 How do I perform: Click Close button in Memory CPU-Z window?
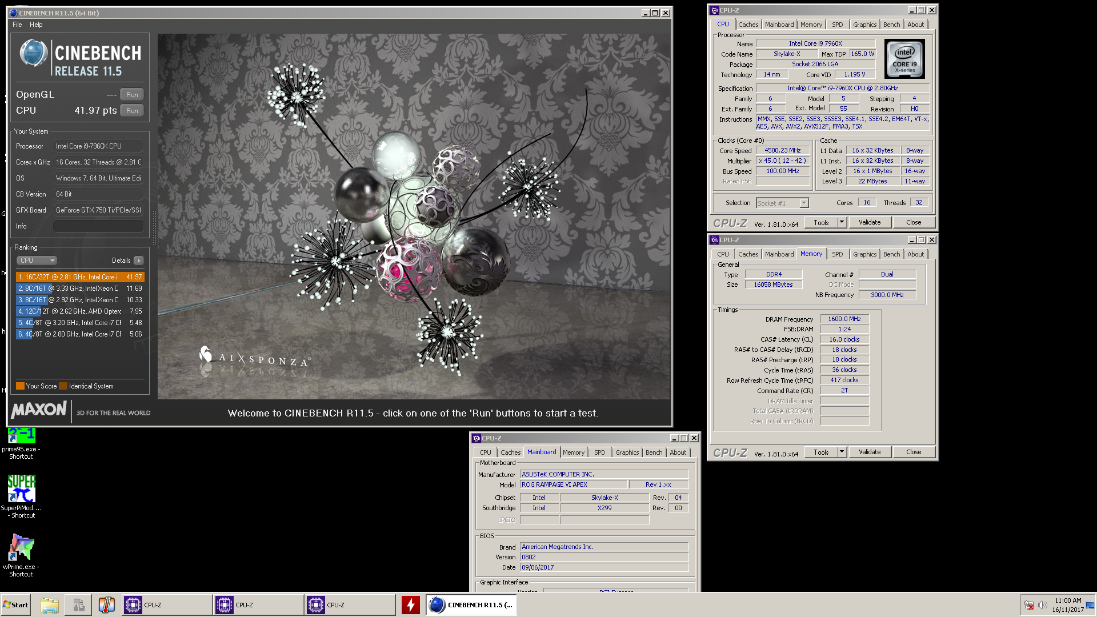(x=914, y=452)
